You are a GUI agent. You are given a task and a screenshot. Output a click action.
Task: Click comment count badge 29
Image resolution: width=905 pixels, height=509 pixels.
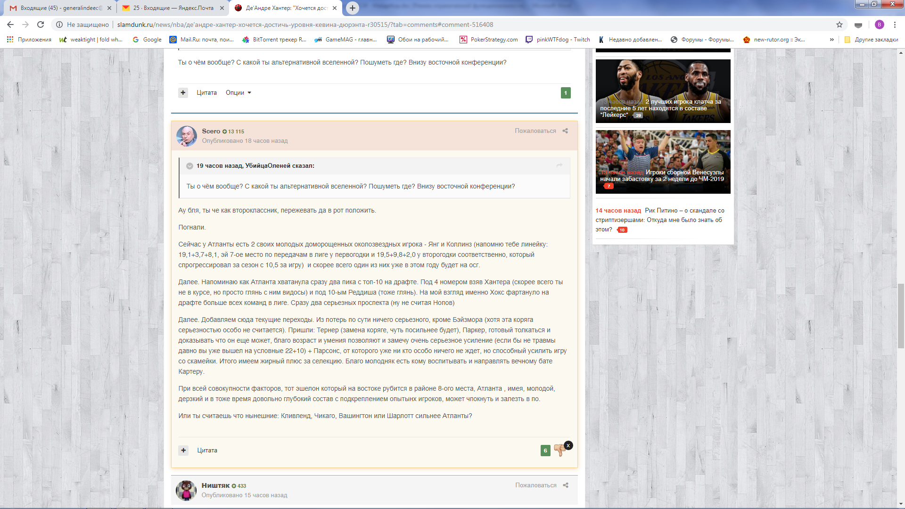638,115
